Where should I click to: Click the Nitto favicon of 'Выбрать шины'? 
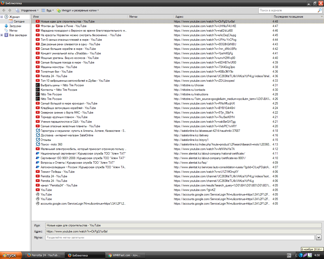38,85
